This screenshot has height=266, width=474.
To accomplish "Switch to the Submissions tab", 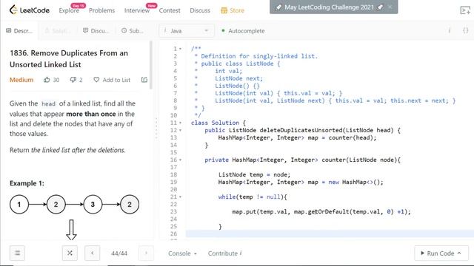I will tap(133, 31).
